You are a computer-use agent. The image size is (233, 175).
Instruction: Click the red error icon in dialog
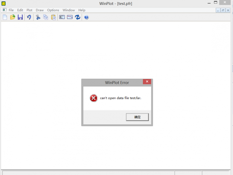(93, 98)
